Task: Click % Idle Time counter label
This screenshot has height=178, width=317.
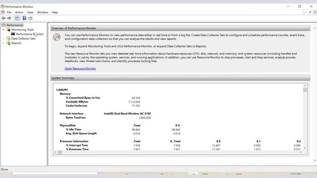Action: tap(73, 130)
